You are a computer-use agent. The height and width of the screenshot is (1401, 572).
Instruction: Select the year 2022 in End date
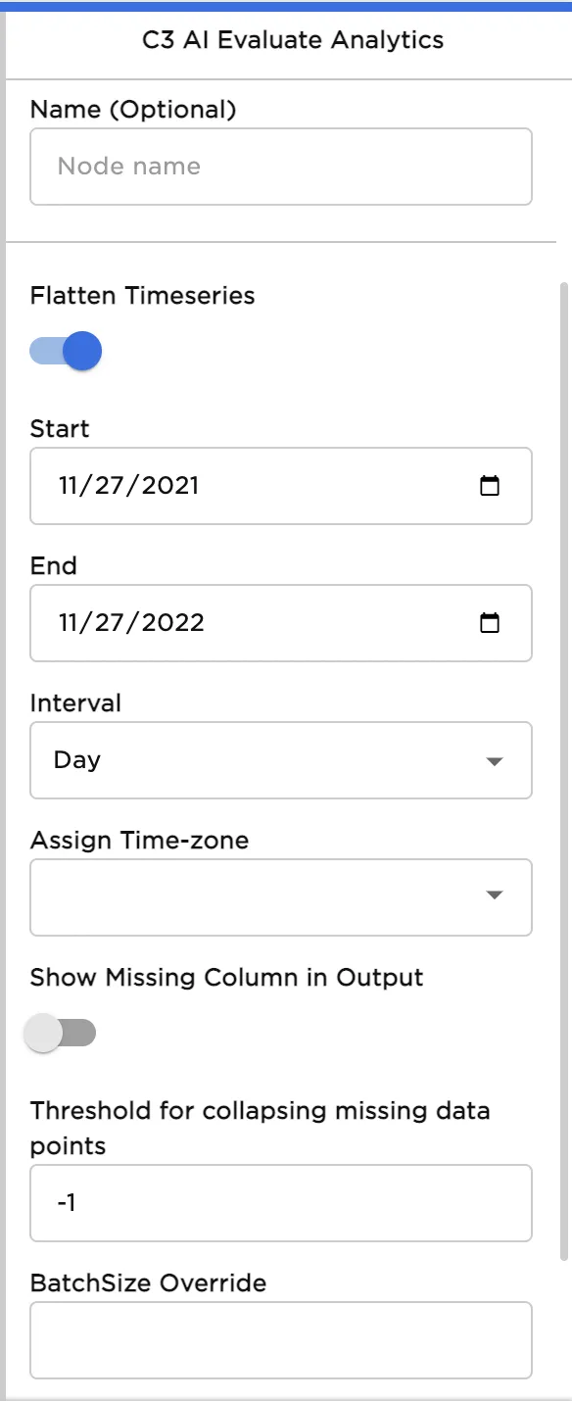coord(175,623)
